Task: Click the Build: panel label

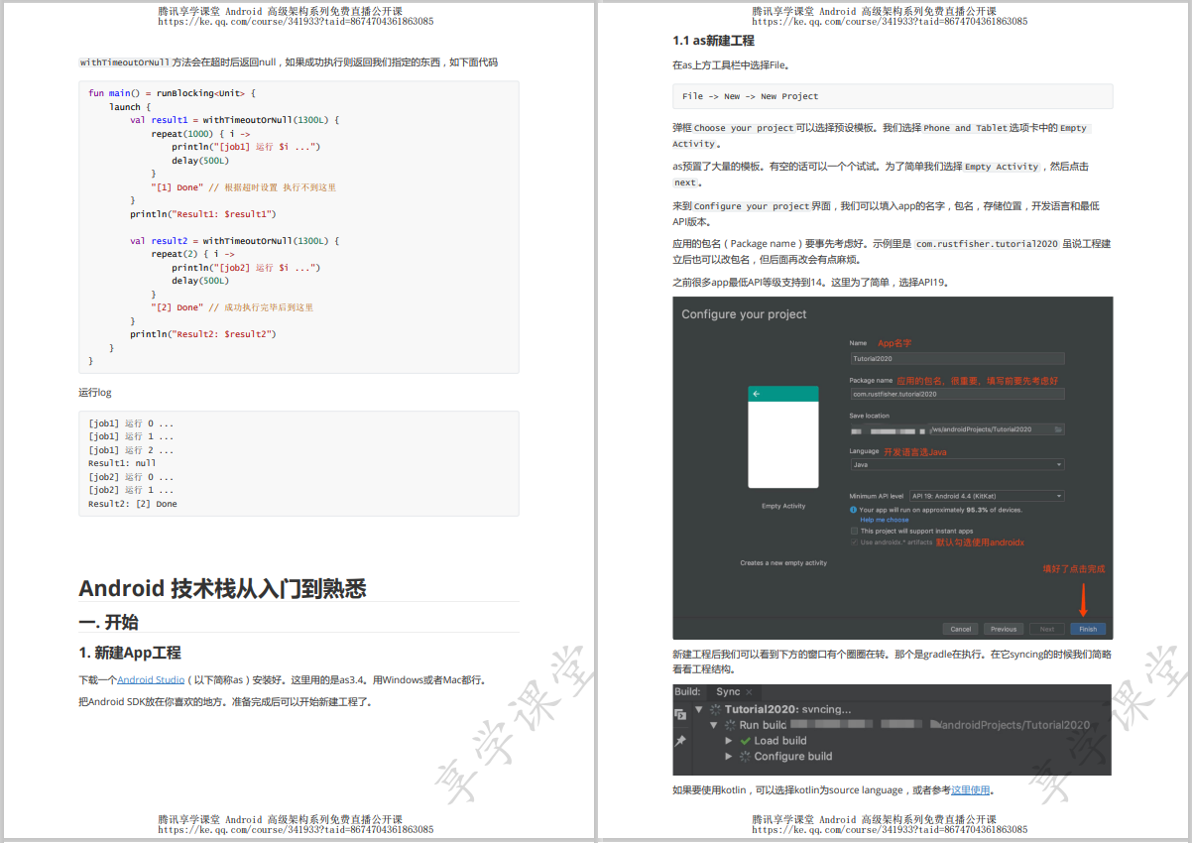Action: point(687,692)
